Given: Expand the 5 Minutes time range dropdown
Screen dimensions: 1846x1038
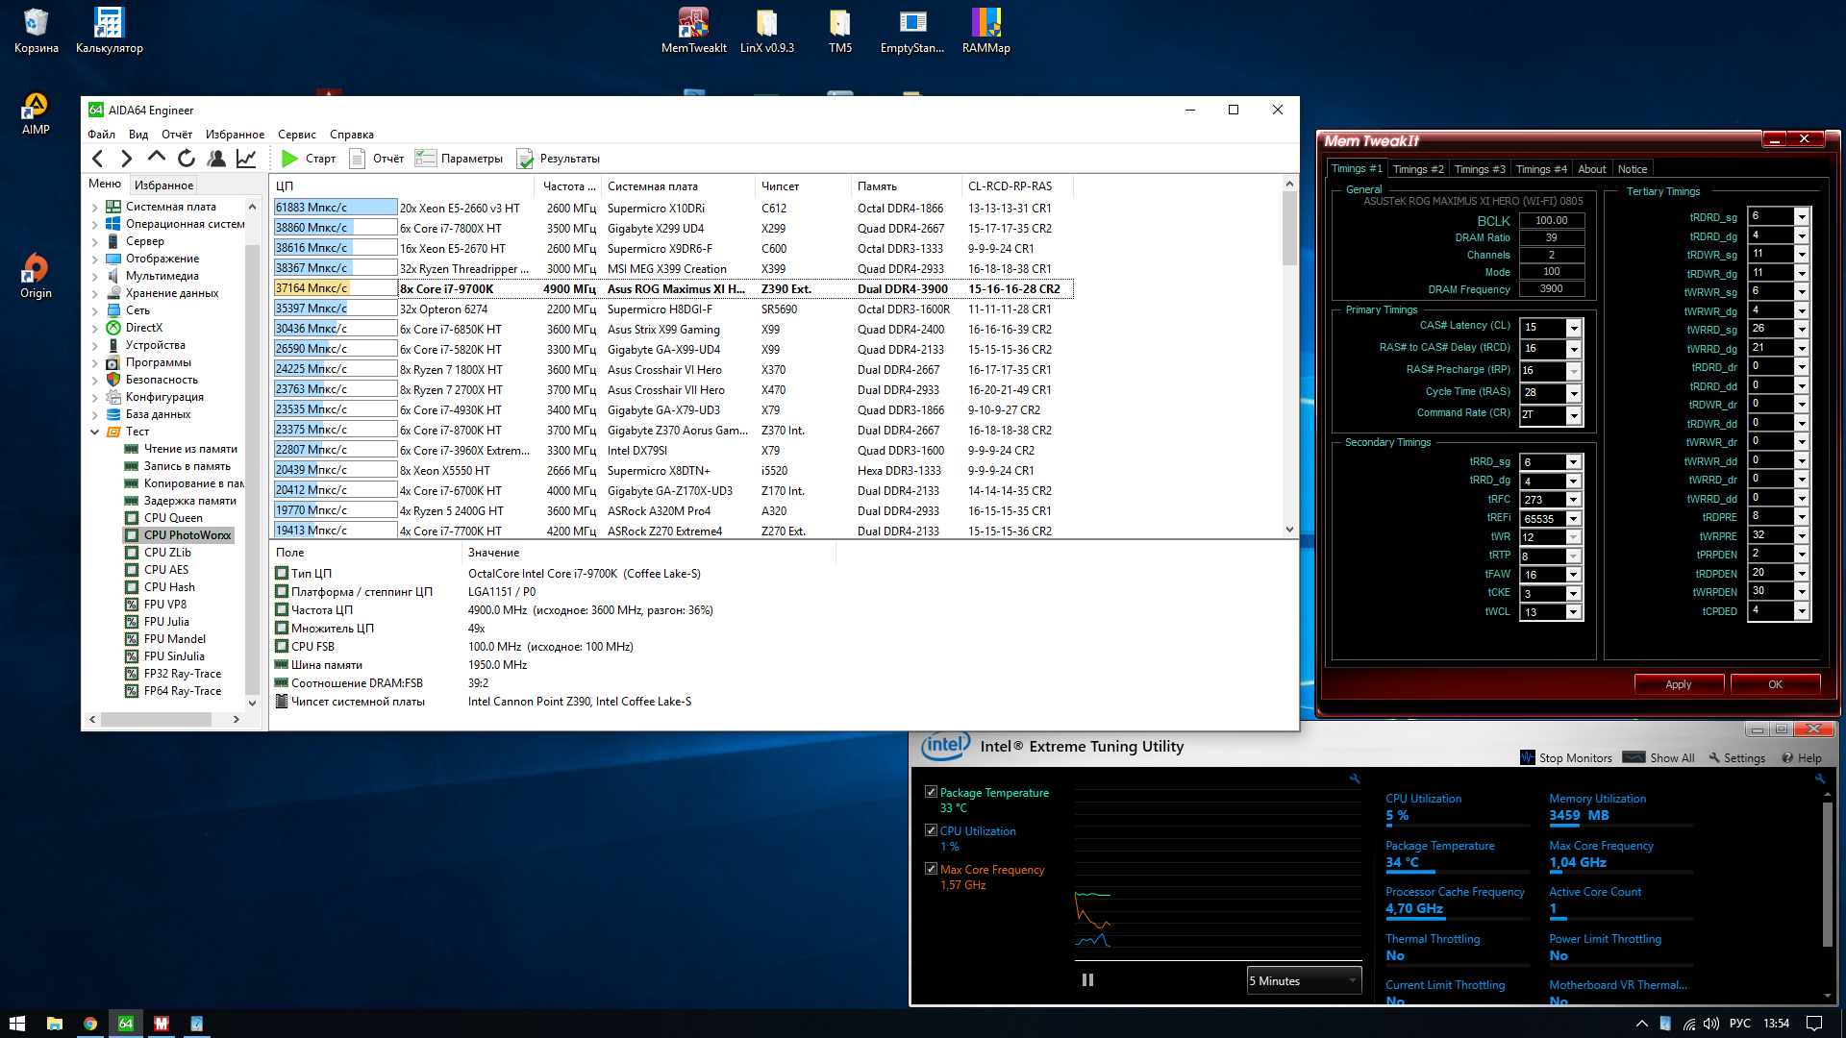Looking at the screenshot, I should [x=1352, y=980].
